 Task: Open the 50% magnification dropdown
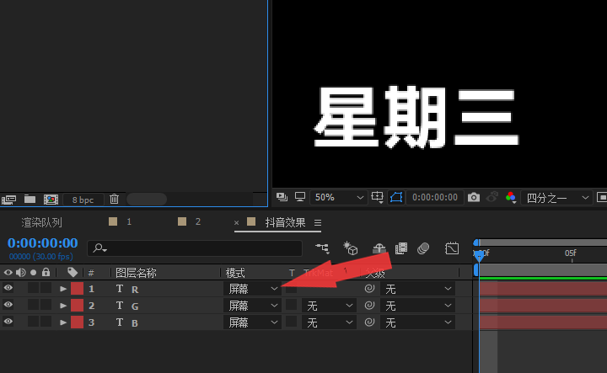[x=339, y=197]
